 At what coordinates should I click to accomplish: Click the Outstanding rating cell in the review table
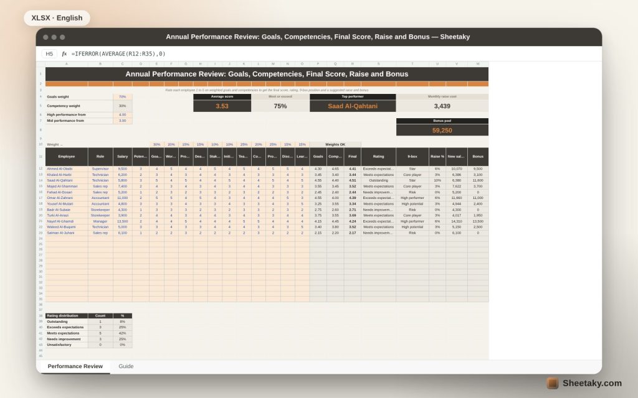point(378,180)
